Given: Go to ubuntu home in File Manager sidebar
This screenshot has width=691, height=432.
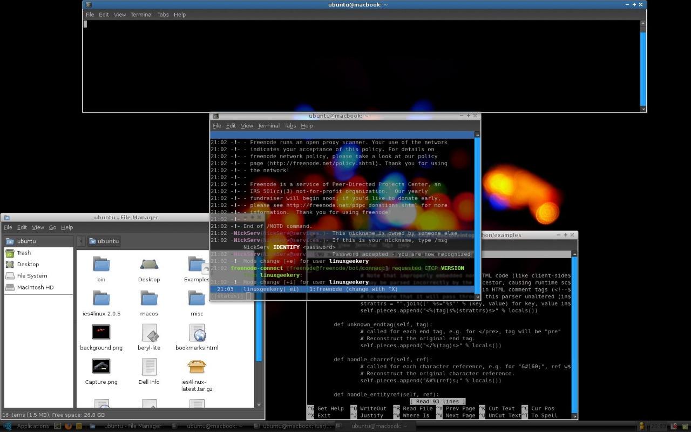Looking at the screenshot, I should [38, 241].
